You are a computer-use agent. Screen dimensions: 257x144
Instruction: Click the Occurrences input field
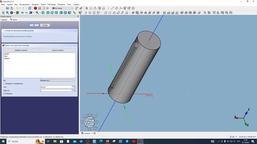pyautogui.click(x=57, y=90)
